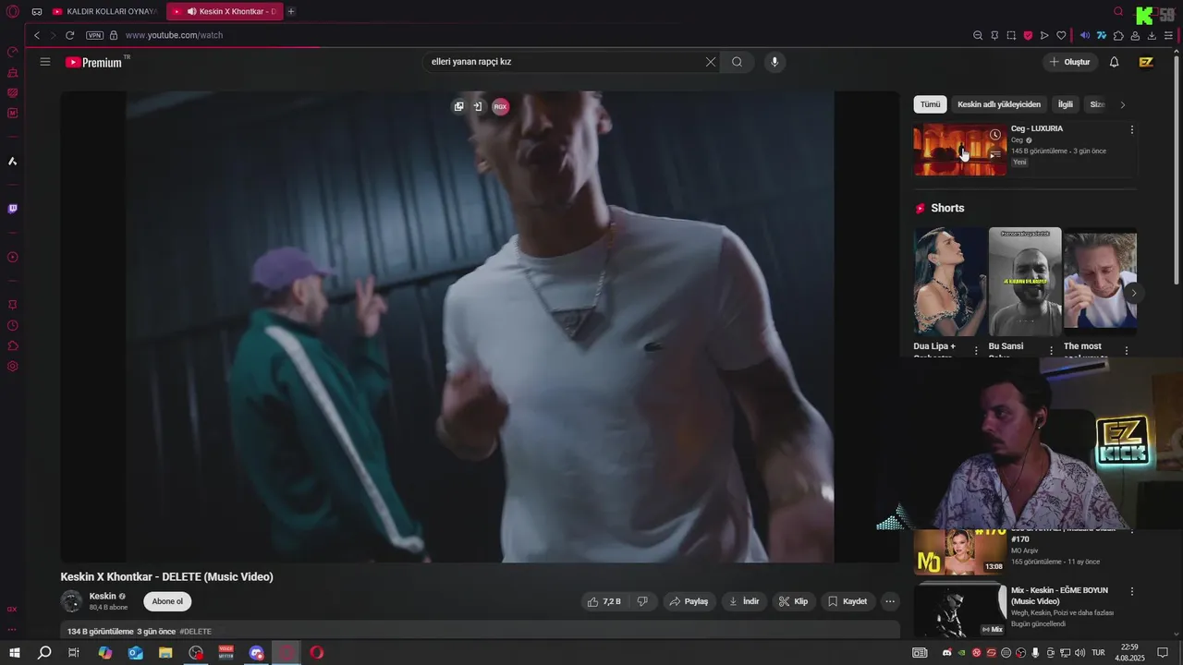Viewport: 1183px width, 665px height.
Task: Open the Dua Lipa short
Action: click(950, 282)
